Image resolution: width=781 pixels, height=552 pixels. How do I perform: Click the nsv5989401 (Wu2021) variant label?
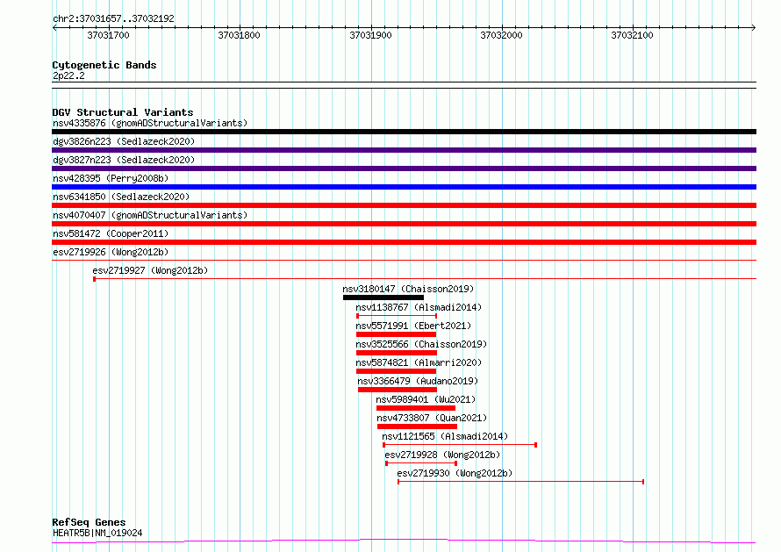tap(426, 399)
